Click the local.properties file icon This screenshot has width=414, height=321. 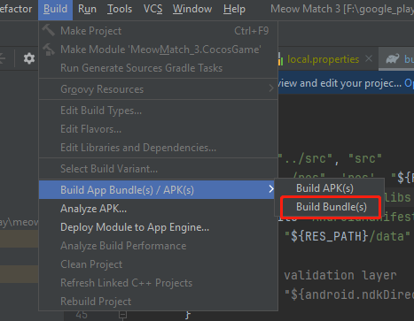[280, 59]
